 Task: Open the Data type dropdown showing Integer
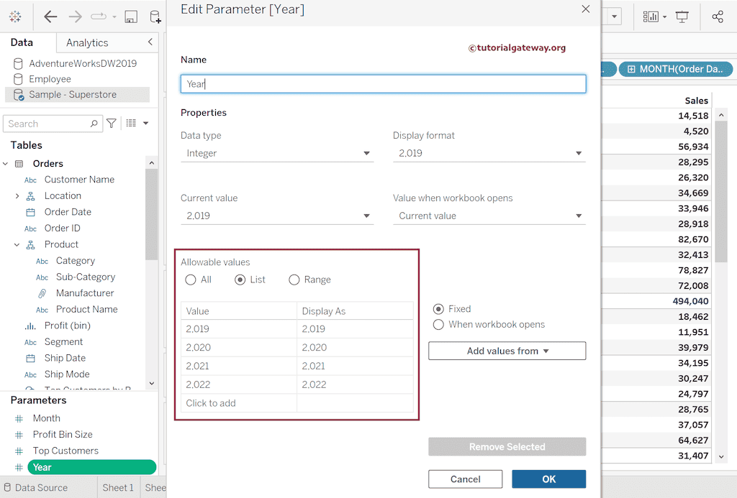coord(277,153)
